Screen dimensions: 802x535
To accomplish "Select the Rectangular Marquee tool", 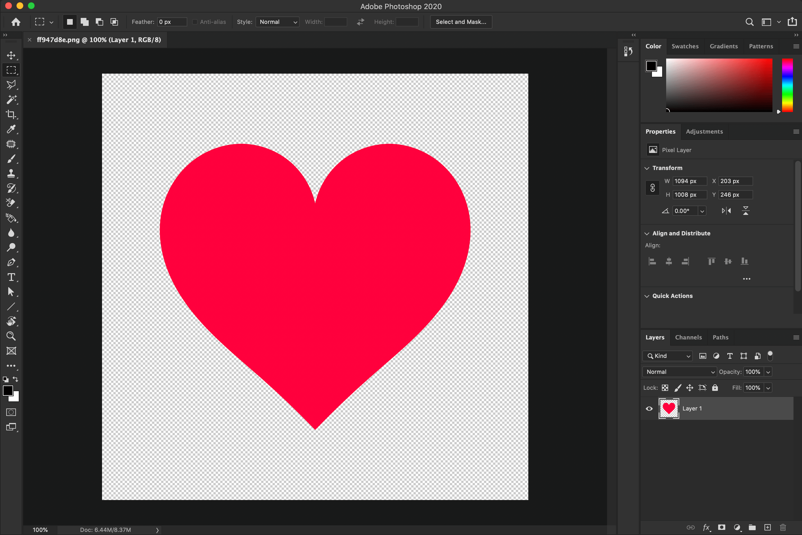I will (12, 70).
